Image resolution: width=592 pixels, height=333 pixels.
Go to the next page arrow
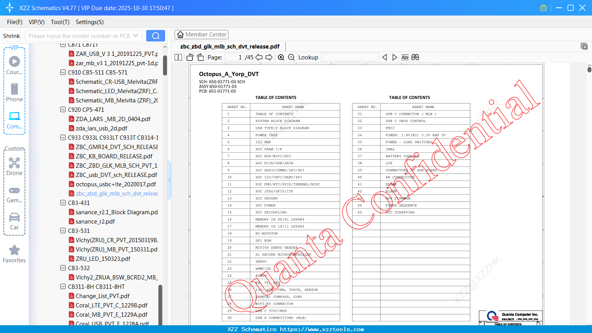point(269,57)
